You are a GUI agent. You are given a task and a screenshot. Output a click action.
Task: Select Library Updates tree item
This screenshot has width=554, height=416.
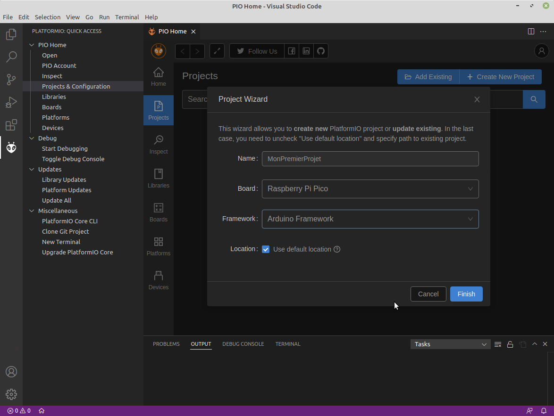pyautogui.click(x=83, y=179)
